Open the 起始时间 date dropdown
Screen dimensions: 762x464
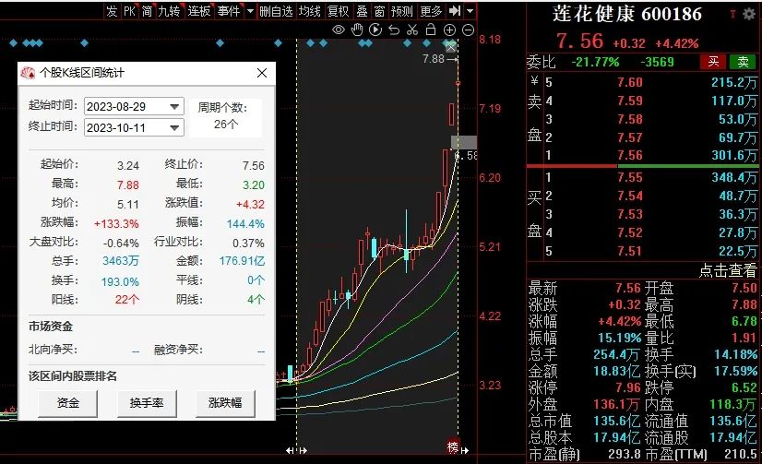point(174,106)
